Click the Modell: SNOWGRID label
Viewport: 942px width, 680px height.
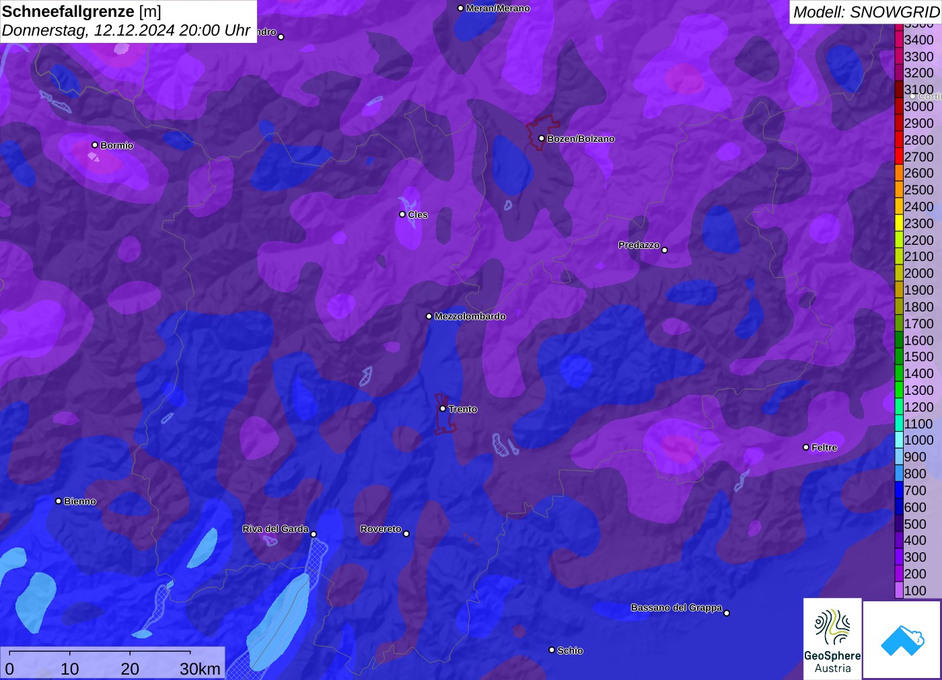[x=866, y=12]
